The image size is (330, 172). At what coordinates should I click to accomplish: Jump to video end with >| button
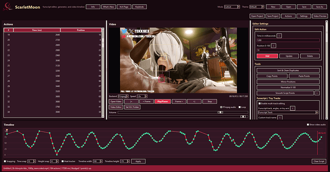[x=194, y=101]
